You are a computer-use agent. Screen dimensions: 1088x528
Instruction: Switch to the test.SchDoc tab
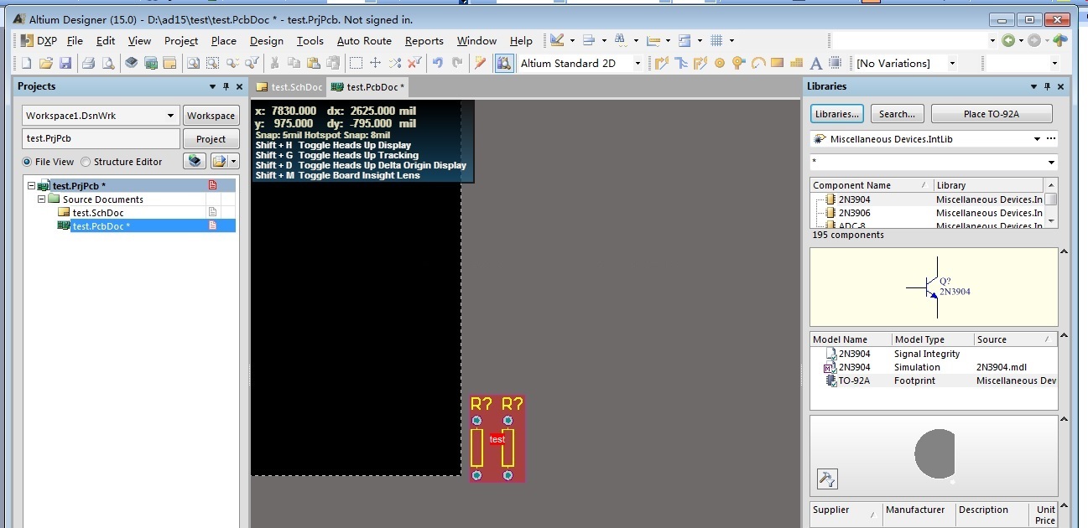click(289, 87)
